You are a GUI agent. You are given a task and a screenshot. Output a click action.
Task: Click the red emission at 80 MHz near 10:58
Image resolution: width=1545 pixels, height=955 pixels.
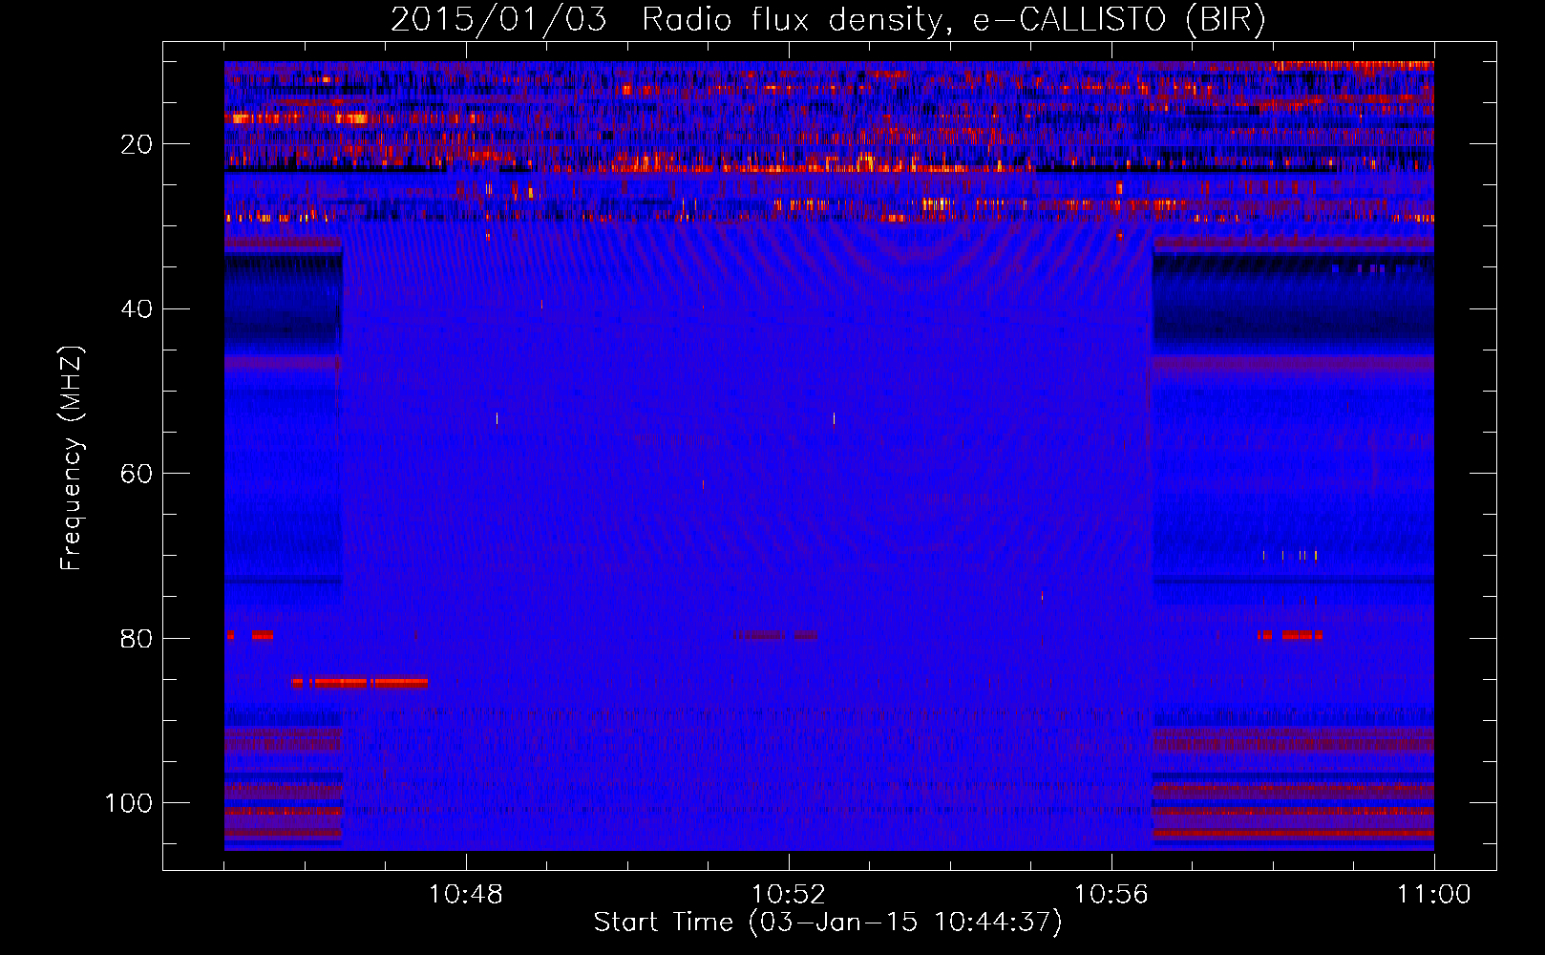[x=1290, y=635]
